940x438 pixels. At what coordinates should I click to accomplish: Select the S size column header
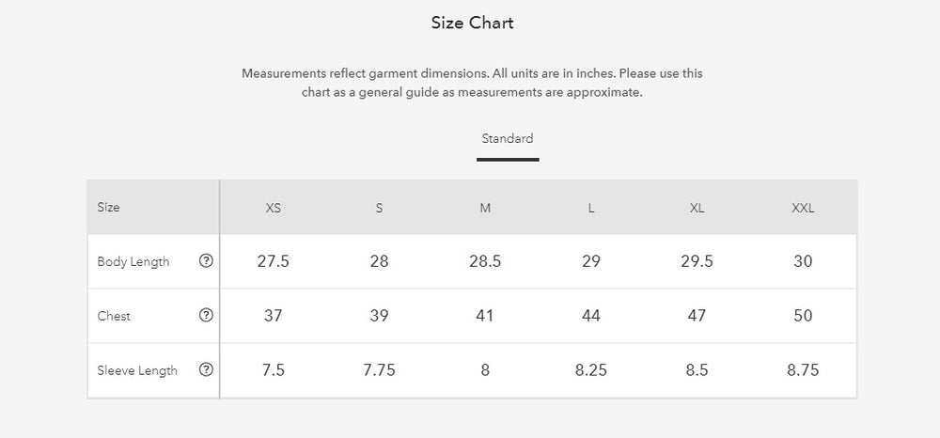379,208
